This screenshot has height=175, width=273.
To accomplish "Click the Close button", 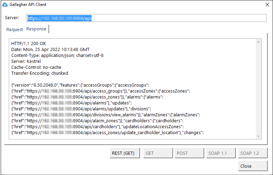I will coord(253,166).
